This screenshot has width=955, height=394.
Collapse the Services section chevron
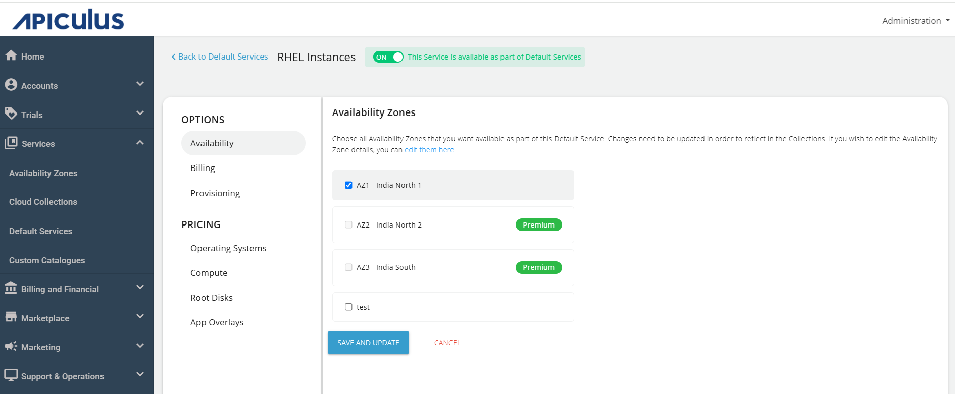[140, 143]
